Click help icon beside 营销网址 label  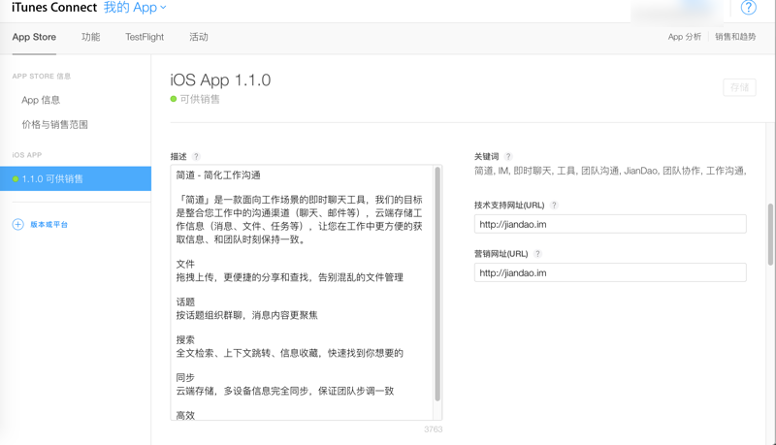[537, 254]
